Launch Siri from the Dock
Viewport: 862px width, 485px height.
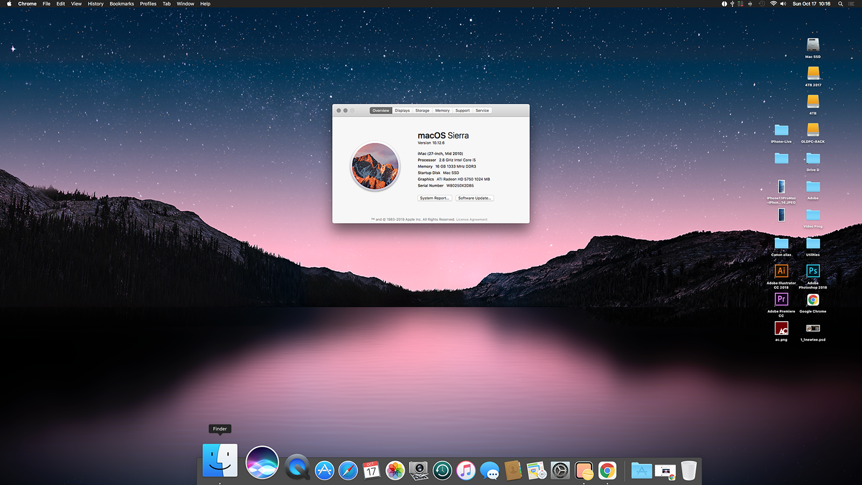[262, 462]
